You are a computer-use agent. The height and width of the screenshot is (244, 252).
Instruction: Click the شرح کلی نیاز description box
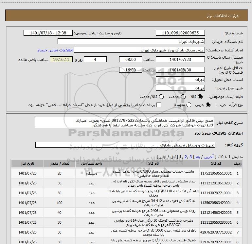[124, 123]
